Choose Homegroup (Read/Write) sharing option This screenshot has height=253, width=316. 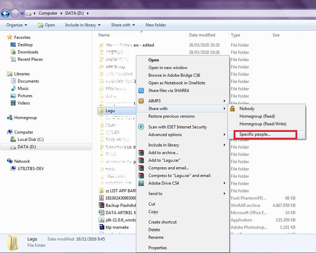[x=263, y=124]
